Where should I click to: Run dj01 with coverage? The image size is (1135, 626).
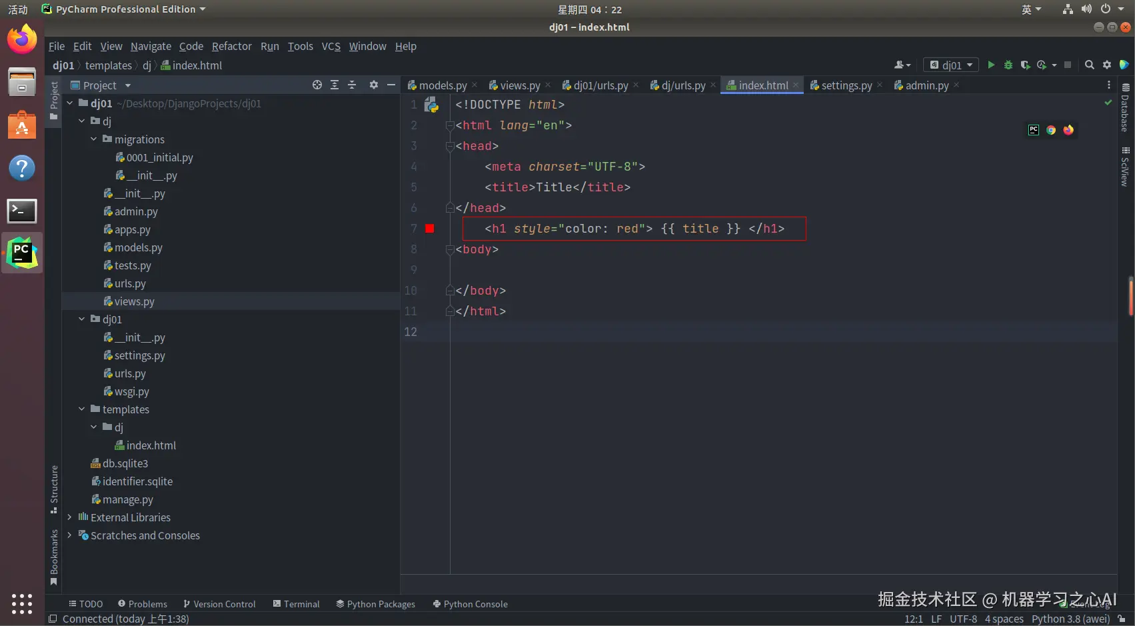coord(1025,65)
